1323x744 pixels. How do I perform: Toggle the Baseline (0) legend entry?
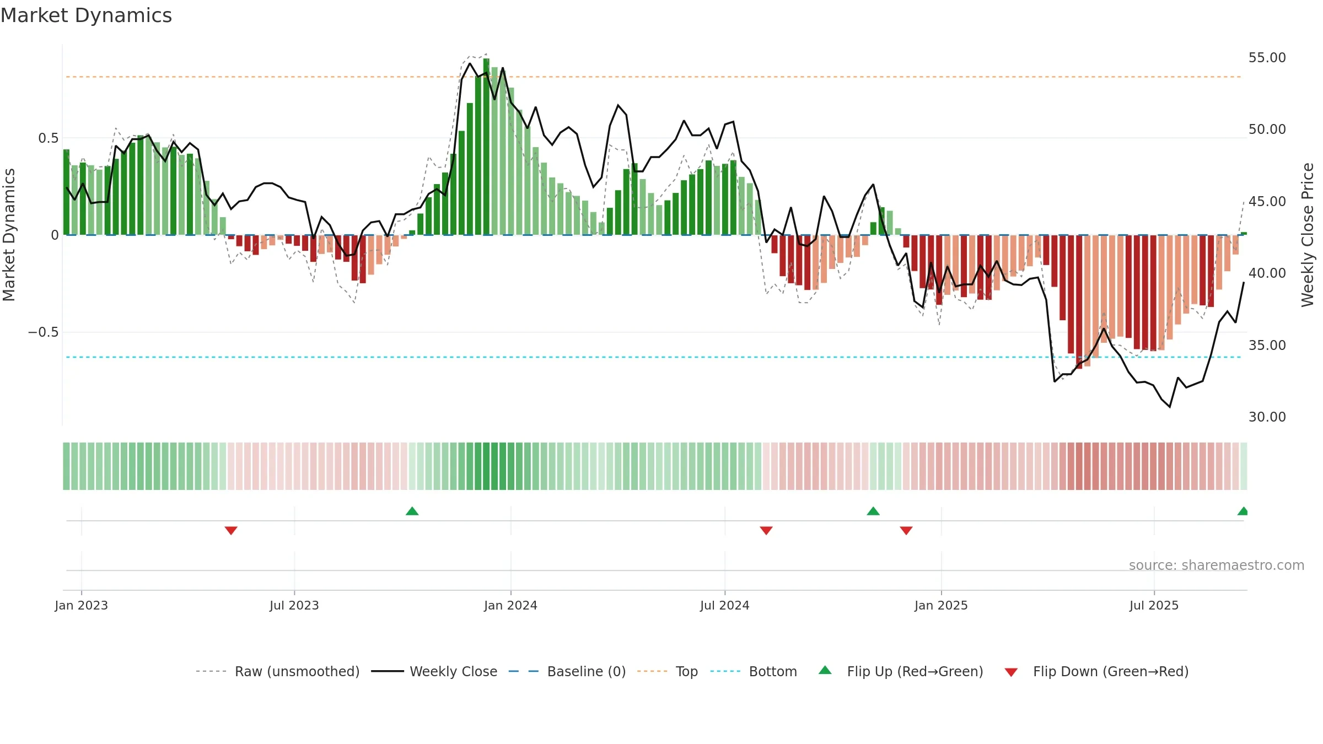pos(567,671)
